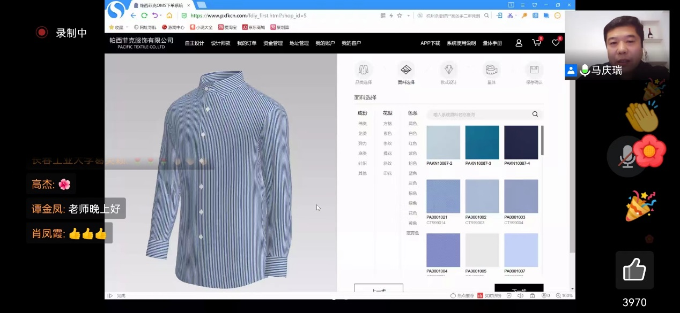Open the 系统使用说明 link
This screenshot has width=680, height=313.
(x=461, y=43)
